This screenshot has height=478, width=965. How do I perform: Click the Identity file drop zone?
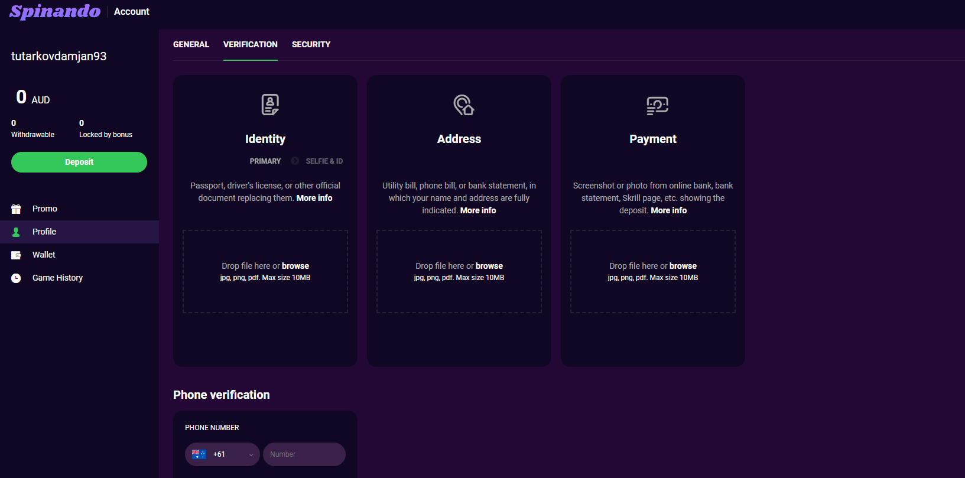point(265,271)
